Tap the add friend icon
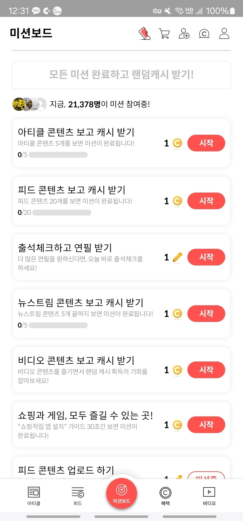This screenshot has width=243, height=521. pos(184,34)
